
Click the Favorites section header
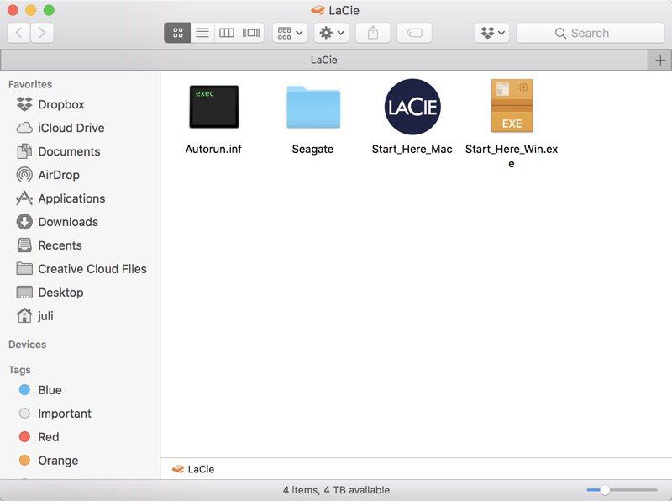click(30, 84)
